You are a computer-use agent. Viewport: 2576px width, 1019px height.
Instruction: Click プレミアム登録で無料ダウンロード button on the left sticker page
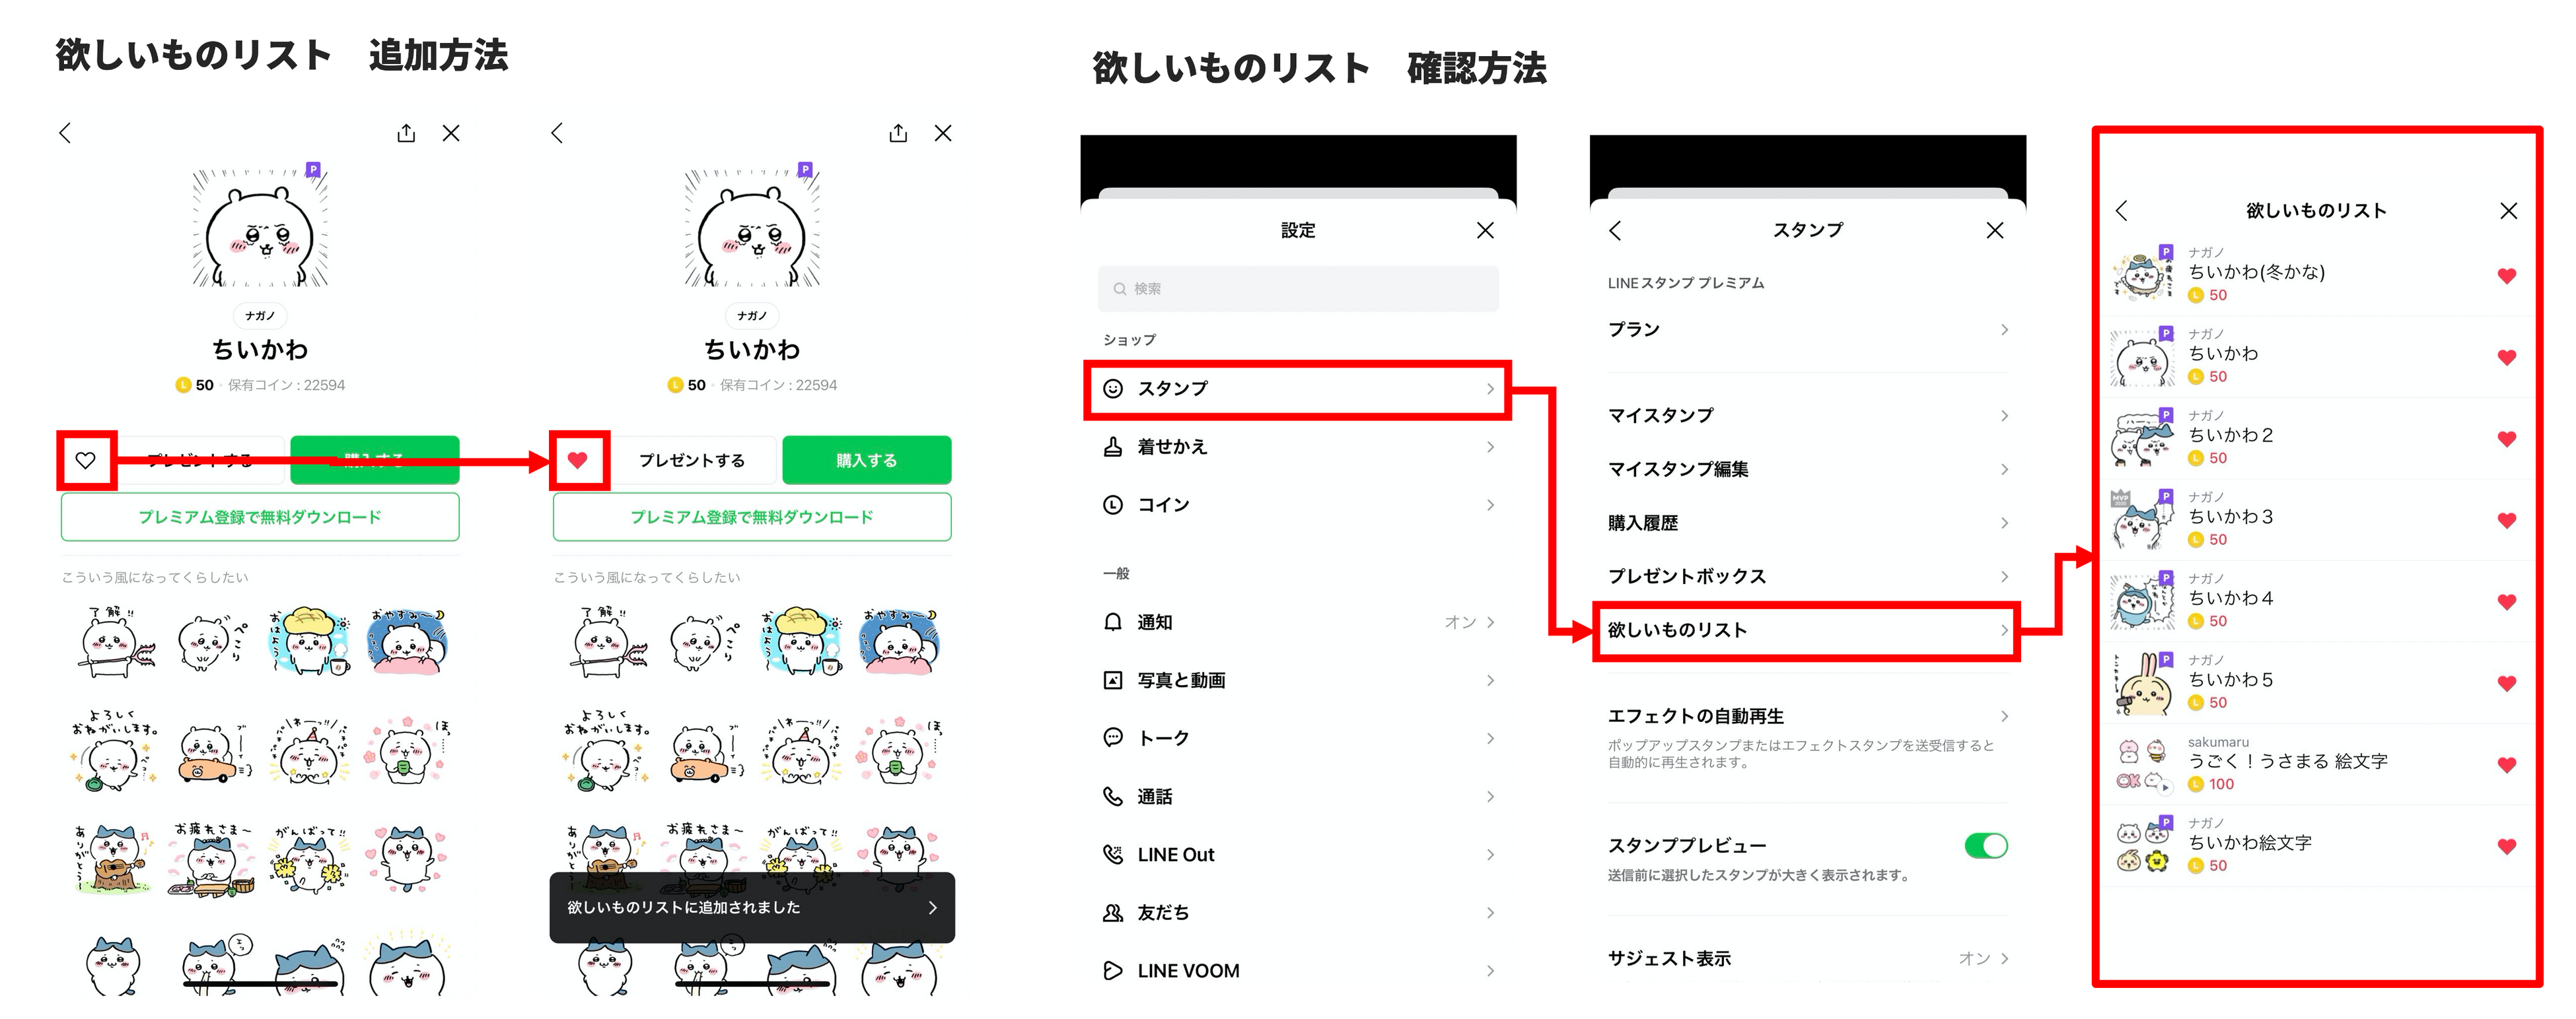260,517
